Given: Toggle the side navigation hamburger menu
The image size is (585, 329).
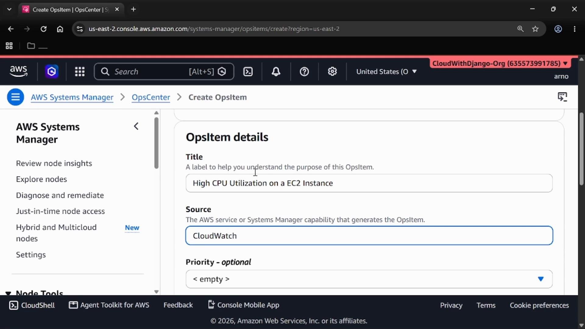Looking at the screenshot, I should (x=16, y=97).
